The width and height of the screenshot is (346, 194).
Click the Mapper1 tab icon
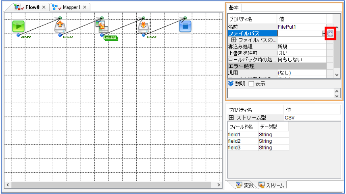57,7
